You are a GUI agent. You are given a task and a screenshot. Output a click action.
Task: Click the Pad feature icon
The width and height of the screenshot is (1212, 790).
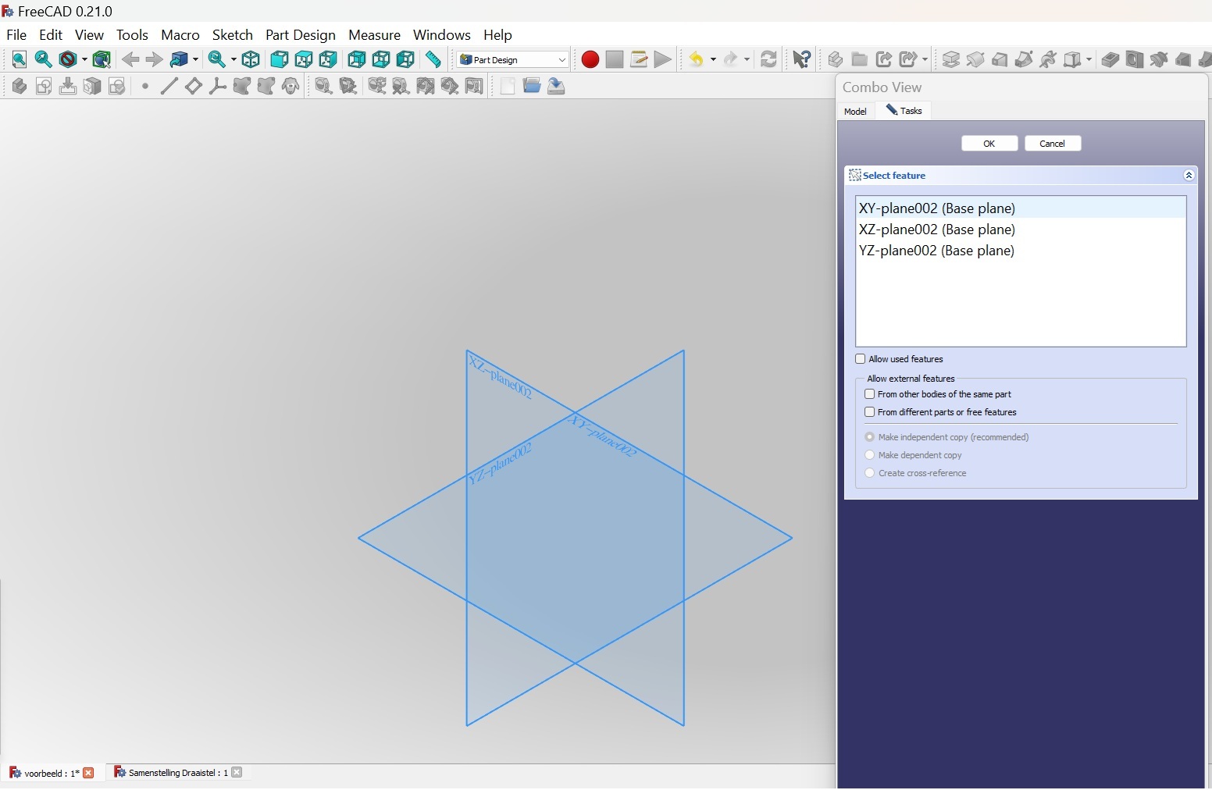[x=951, y=59]
